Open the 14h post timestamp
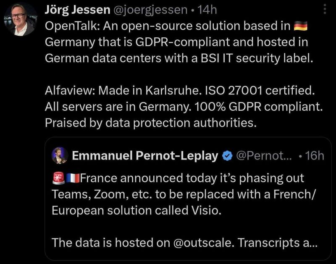This screenshot has height=264, width=336. click(x=206, y=9)
